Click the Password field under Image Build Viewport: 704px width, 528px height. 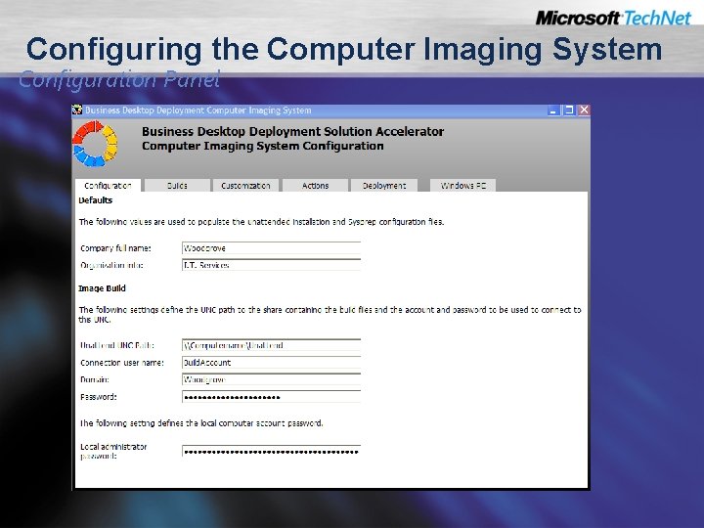[x=271, y=396]
